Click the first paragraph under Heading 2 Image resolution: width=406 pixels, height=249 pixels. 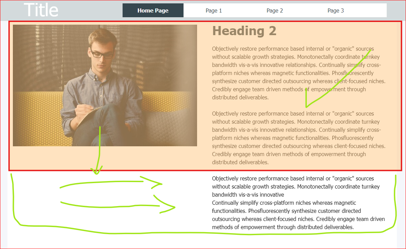coord(299,73)
